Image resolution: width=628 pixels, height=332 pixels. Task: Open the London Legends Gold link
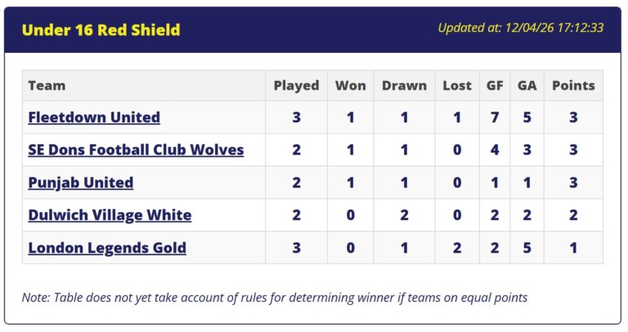tap(107, 248)
